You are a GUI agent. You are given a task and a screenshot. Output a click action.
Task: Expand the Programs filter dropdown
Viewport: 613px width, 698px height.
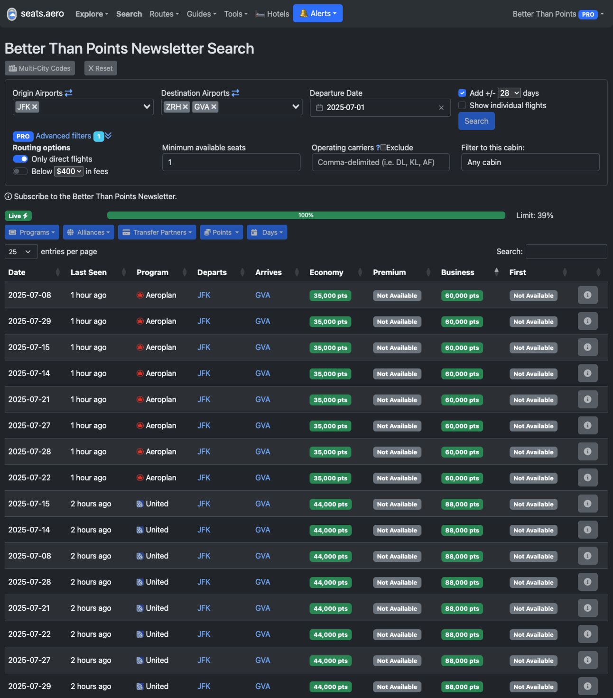pyautogui.click(x=32, y=233)
